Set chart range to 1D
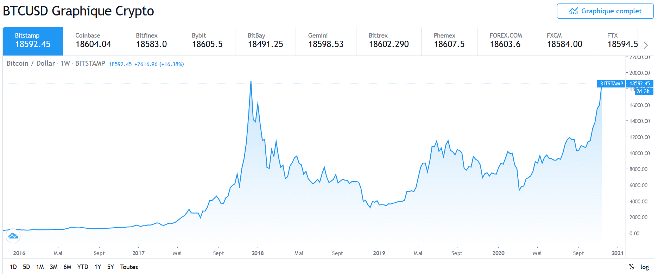Screen dimensions: 658x274 coord(13,267)
